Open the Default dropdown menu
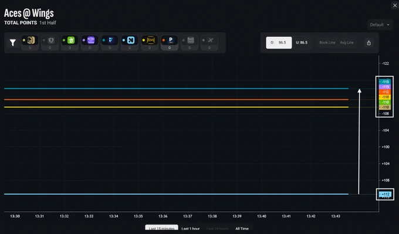Image resolution: width=399 pixels, height=234 pixels. pyautogui.click(x=380, y=25)
